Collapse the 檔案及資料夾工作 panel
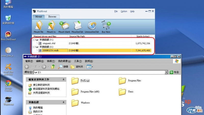Image resolution: width=204 pixels, height=115 pixels. click(63, 79)
